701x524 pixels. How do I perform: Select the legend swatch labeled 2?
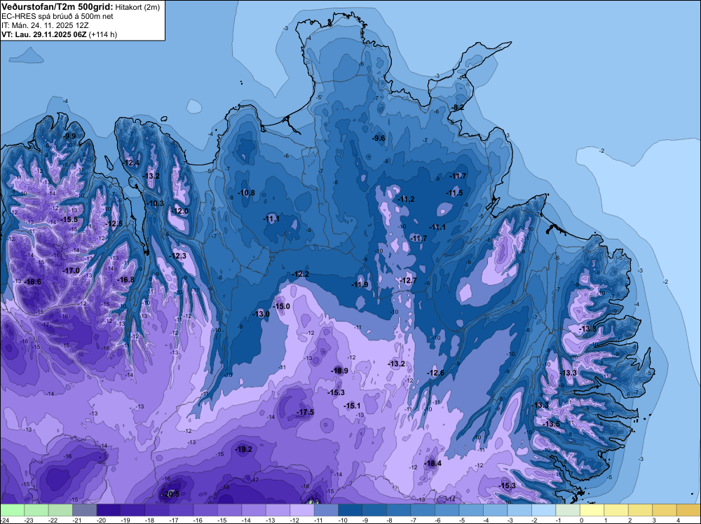(x=640, y=511)
